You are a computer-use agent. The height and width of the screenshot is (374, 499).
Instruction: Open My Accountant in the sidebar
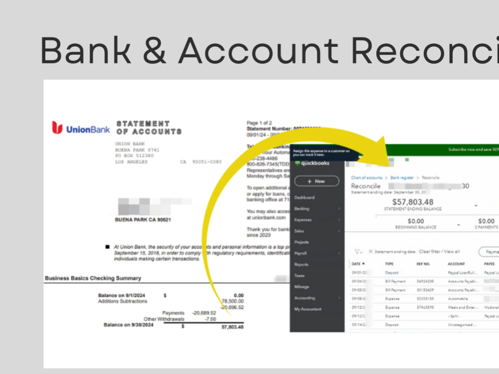click(308, 309)
